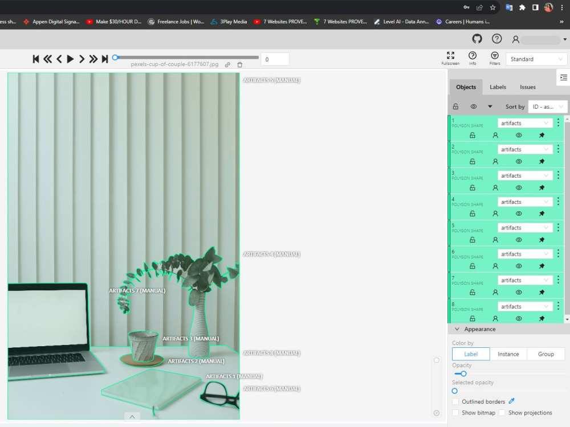The height and width of the screenshot is (427, 570).
Task: Open the help question-mark icon in header
Action: pos(496,39)
